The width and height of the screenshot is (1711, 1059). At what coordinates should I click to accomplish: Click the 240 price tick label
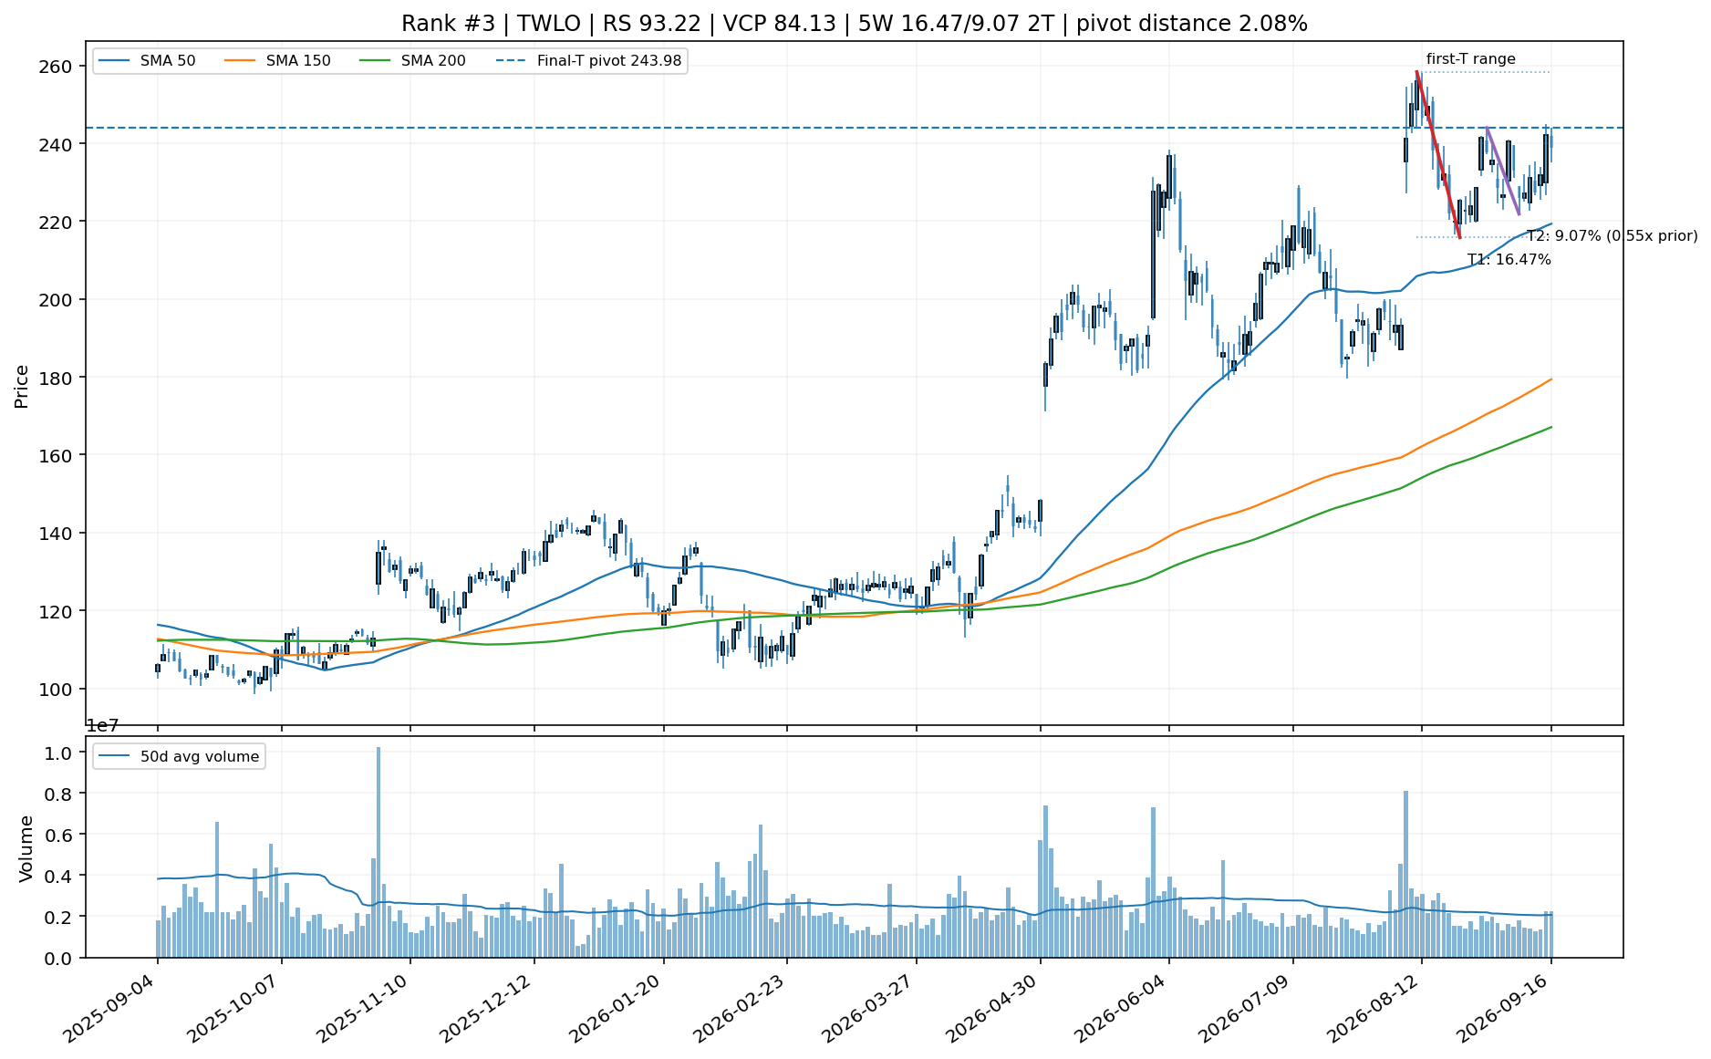[57, 144]
